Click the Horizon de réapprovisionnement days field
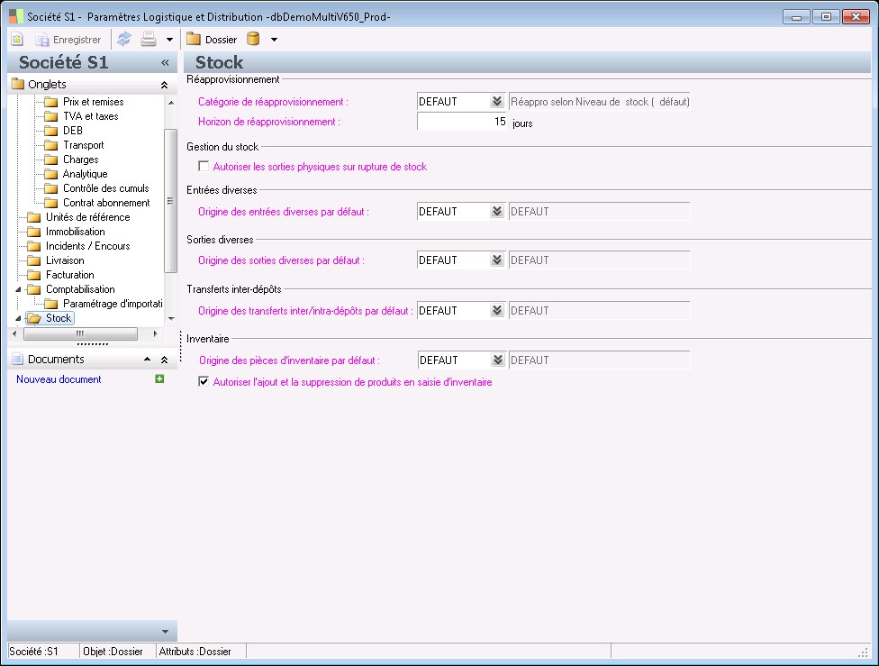 pos(462,122)
